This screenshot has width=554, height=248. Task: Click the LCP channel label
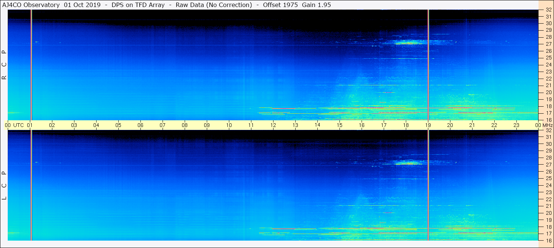point(4,185)
